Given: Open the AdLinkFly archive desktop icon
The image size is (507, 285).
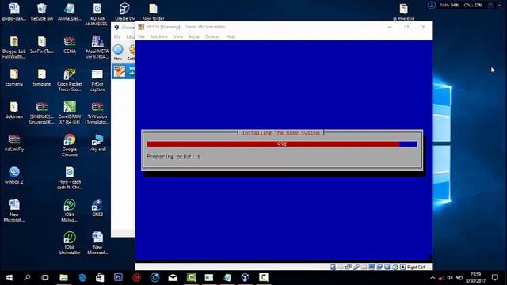Looking at the screenshot, I should pos(14,142).
